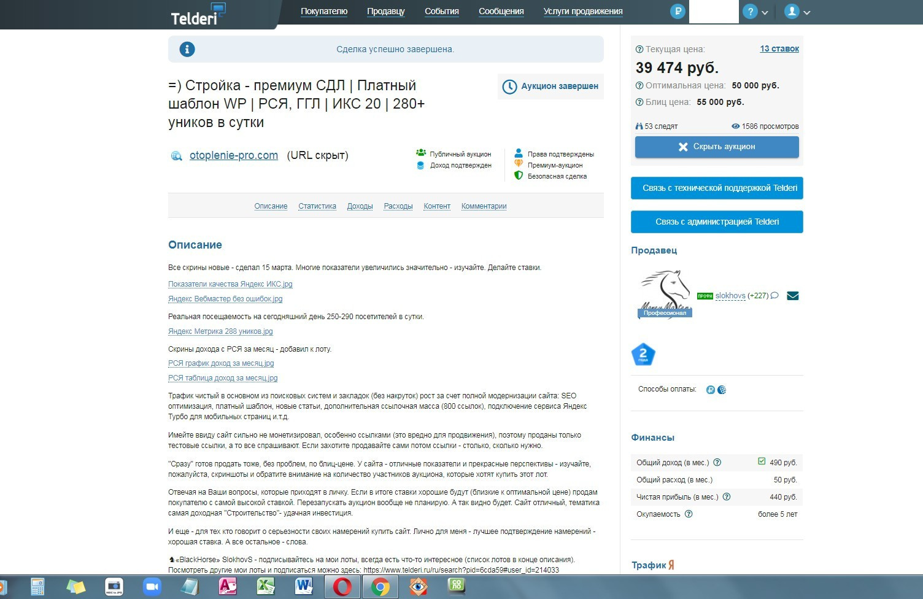Open Яндекс Метрика 288 уников.jpg
923x599 pixels.
(x=220, y=331)
